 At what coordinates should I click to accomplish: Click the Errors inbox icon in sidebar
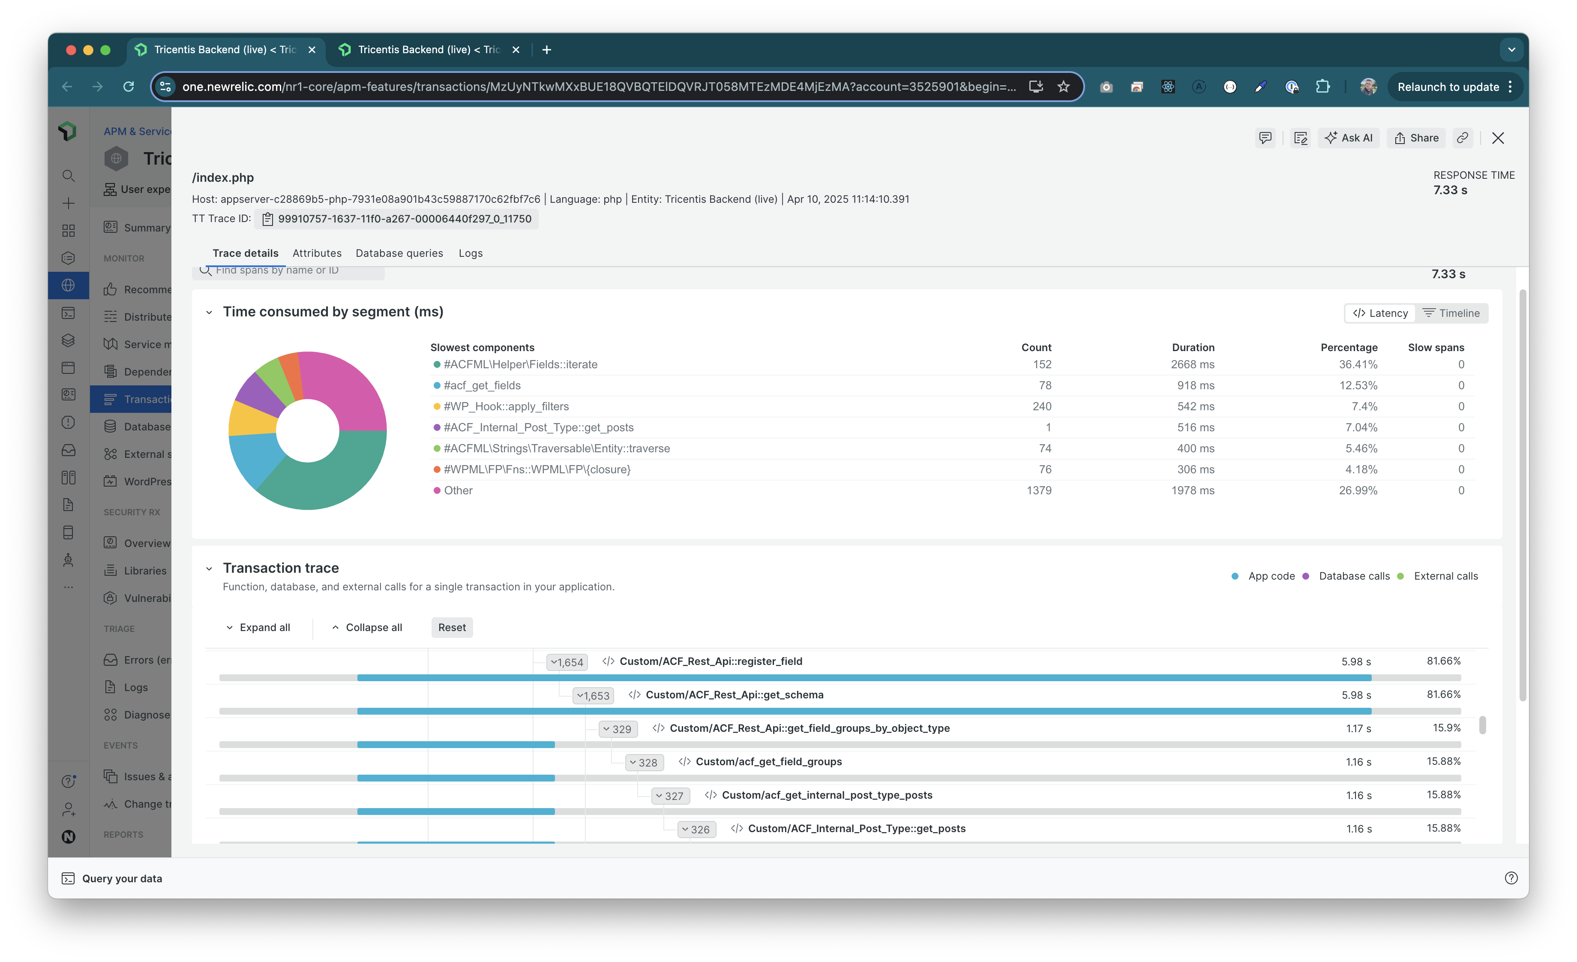(110, 659)
